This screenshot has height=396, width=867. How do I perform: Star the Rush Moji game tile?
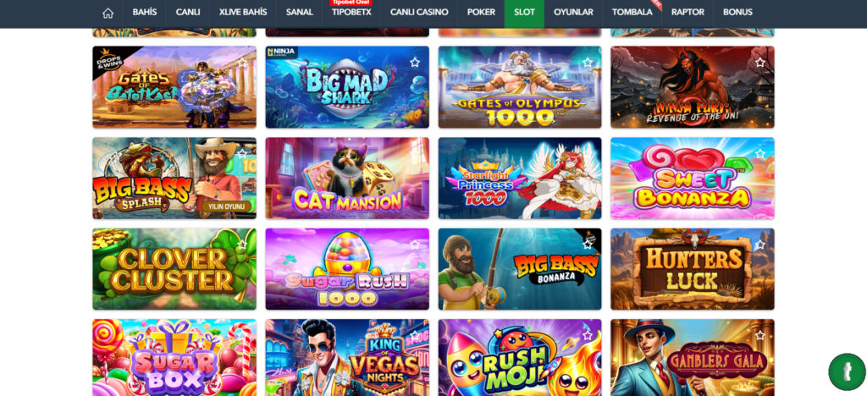coord(588,335)
